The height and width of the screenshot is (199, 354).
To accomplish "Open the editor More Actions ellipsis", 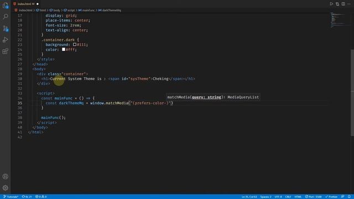I will [349, 4].
